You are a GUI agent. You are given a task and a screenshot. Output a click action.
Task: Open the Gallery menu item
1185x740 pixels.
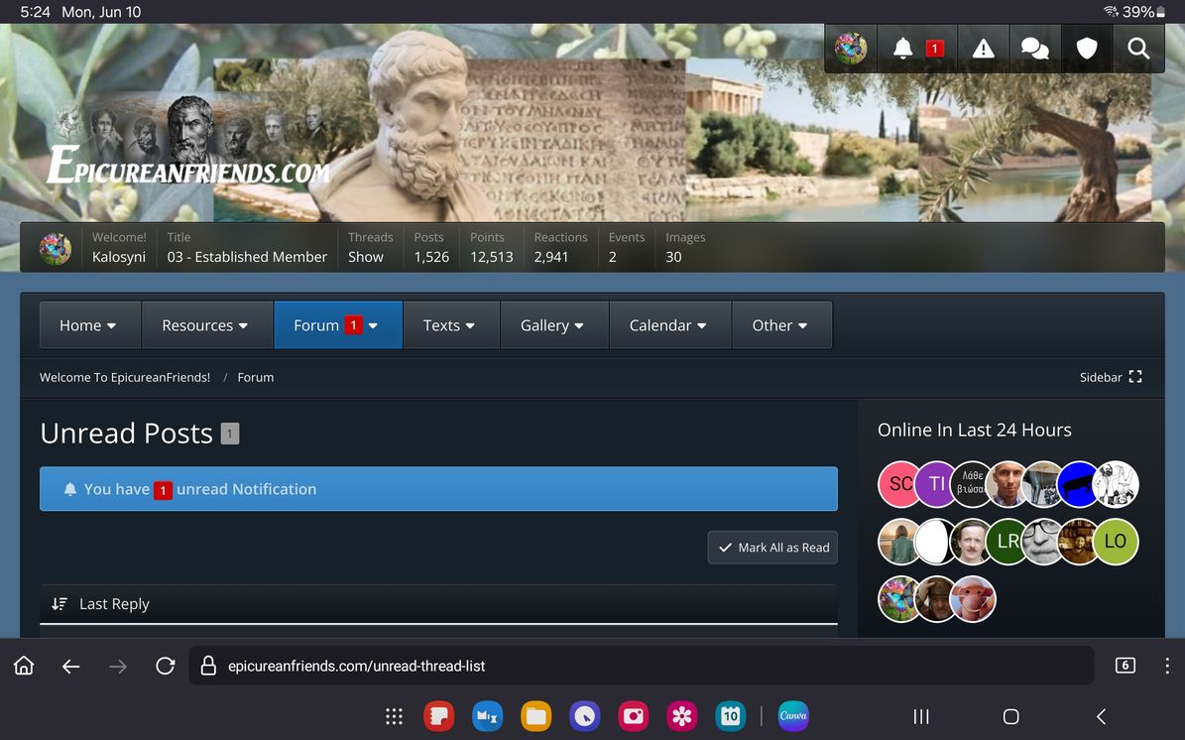[x=551, y=325]
